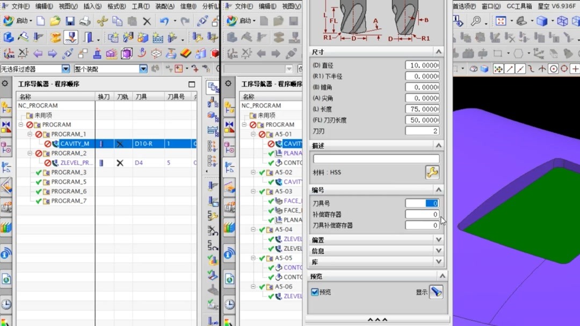The height and width of the screenshot is (326, 580).
Task: Select the Save (保存) toolbar icon
Action: 70,21
